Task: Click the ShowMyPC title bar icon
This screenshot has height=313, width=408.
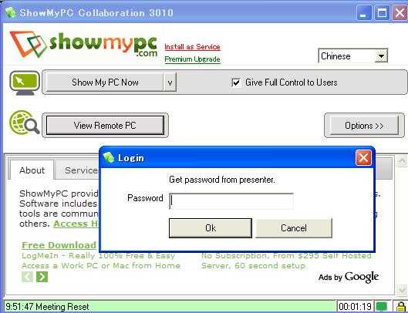Action: click(x=10, y=12)
